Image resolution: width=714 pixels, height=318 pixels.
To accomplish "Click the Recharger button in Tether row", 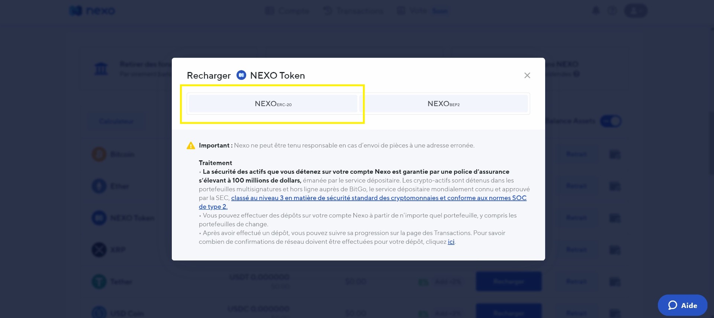I will [509, 281].
